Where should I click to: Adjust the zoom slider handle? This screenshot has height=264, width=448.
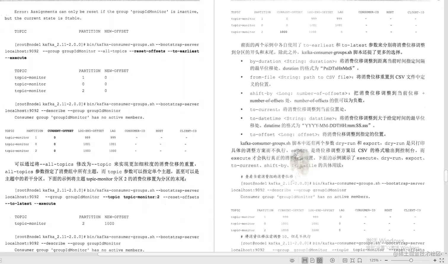[x=412, y=260]
